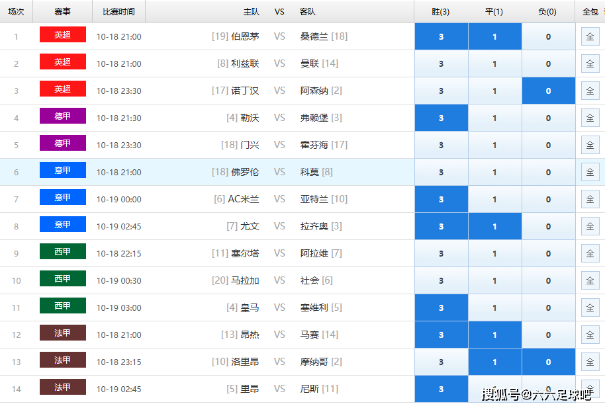Click 全 button for 马拉加 row
The width and height of the screenshot is (605, 408).
point(590,281)
